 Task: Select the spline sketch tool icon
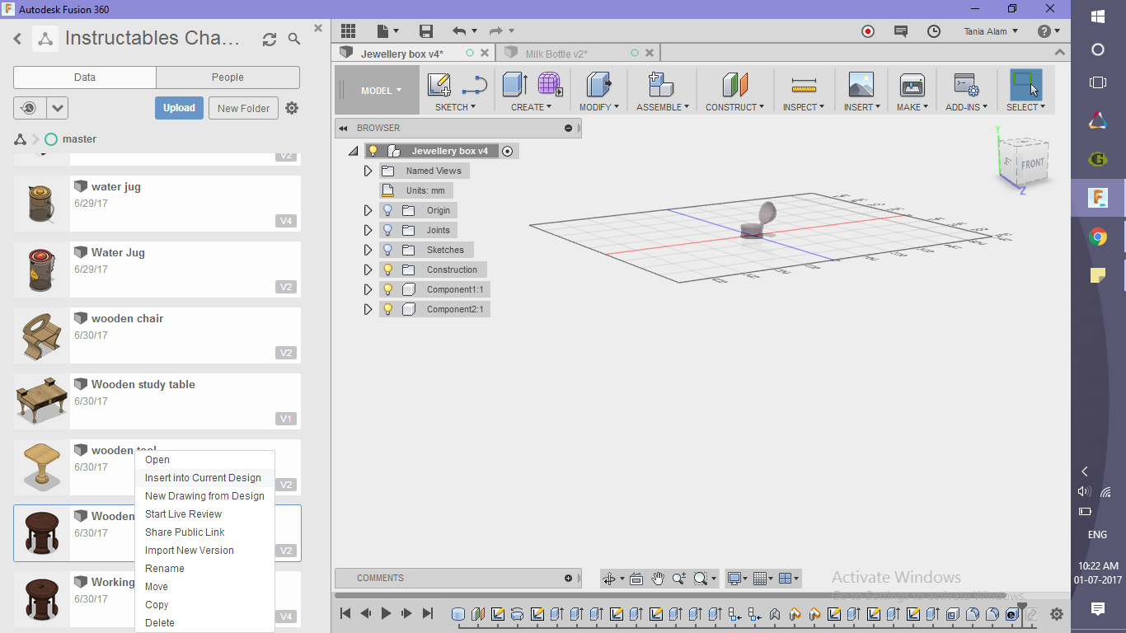[474, 85]
